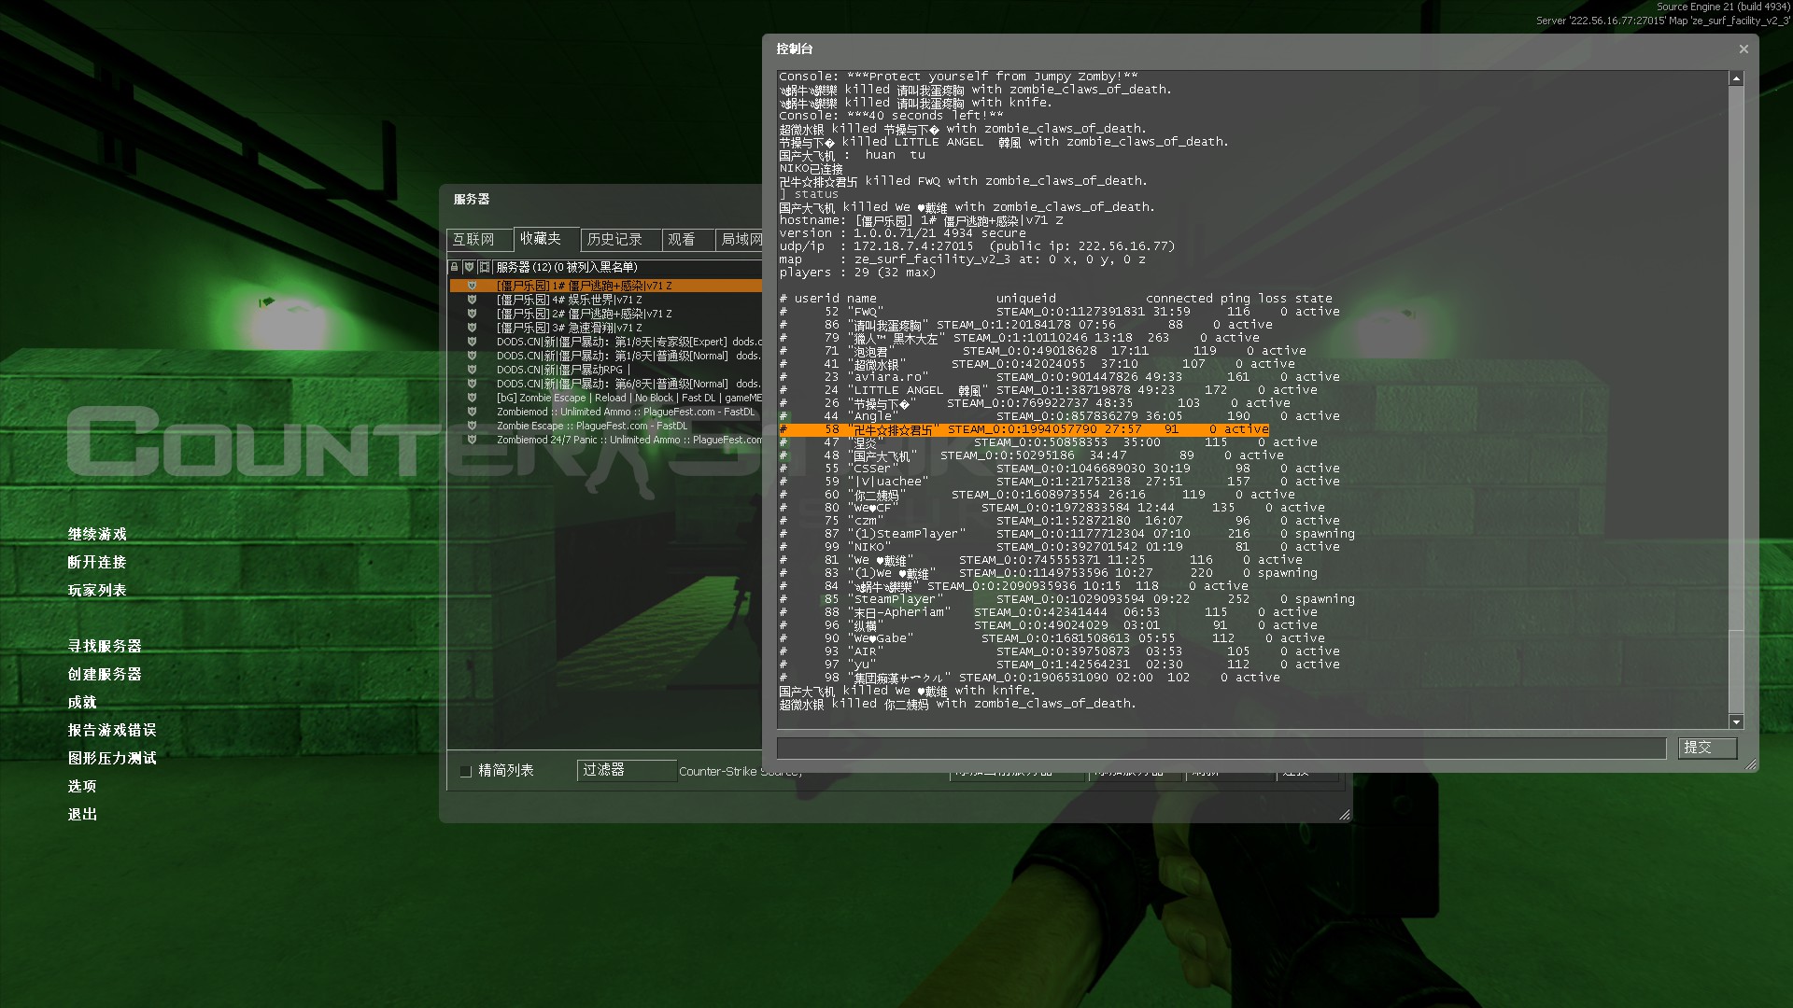Select server [僵尸乐园] 3# 急速滑翔 row

point(605,328)
